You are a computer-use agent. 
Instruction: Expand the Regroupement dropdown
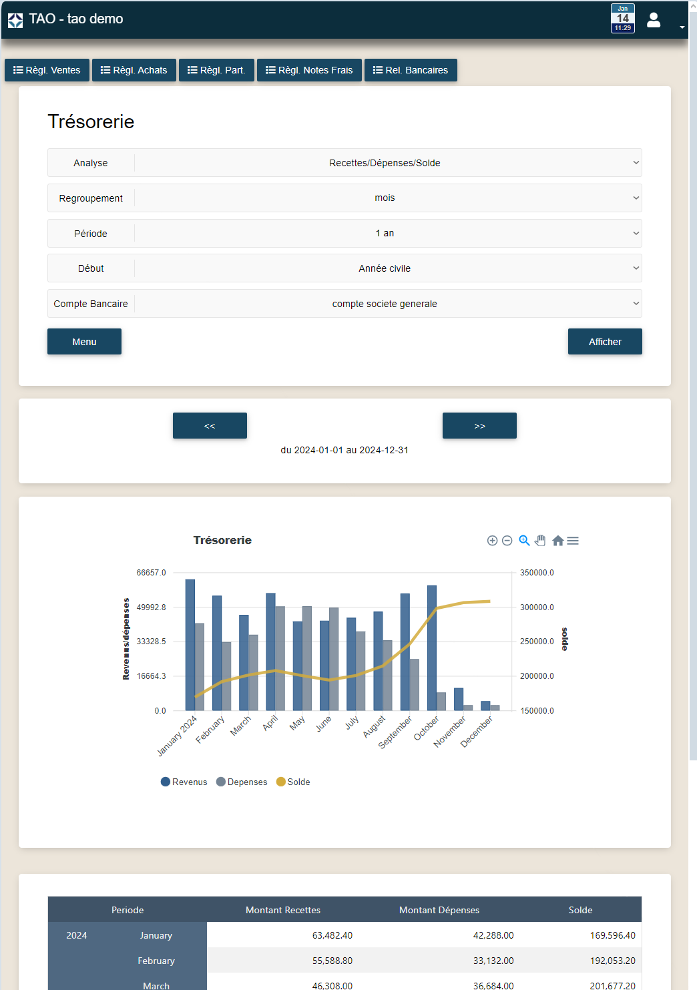(385, 198)
